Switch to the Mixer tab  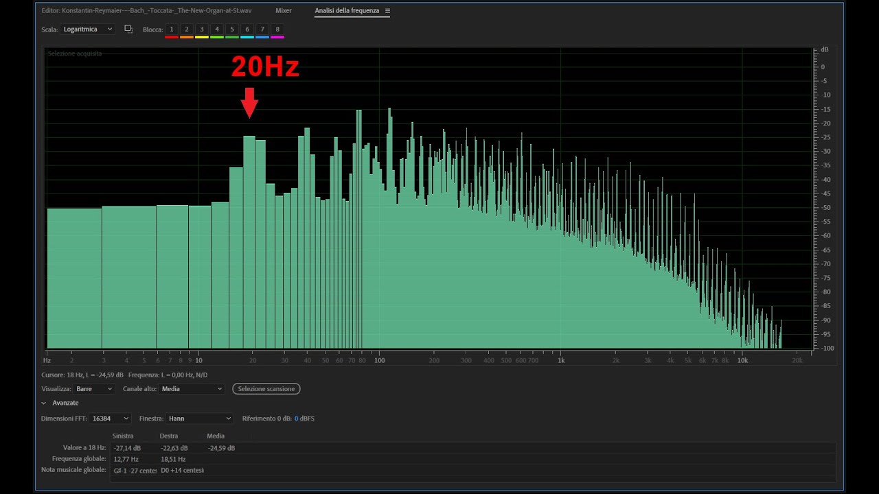click(284, 11)
